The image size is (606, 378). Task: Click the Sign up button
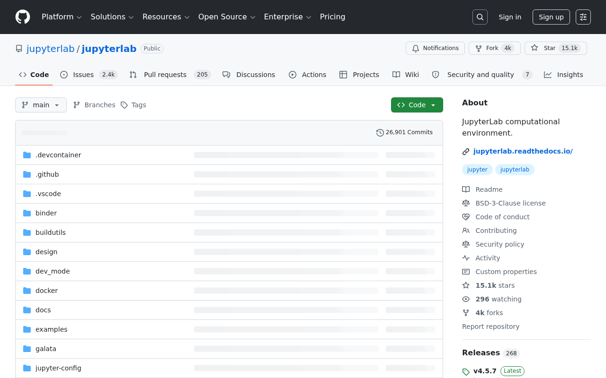551,17
